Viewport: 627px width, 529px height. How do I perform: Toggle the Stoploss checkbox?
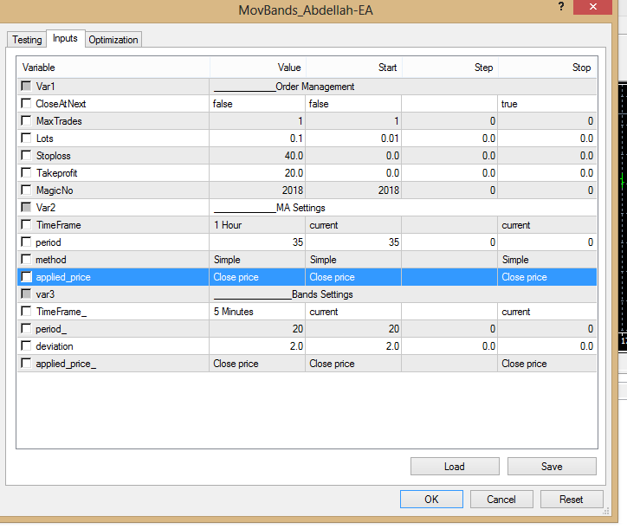point(27,156)
